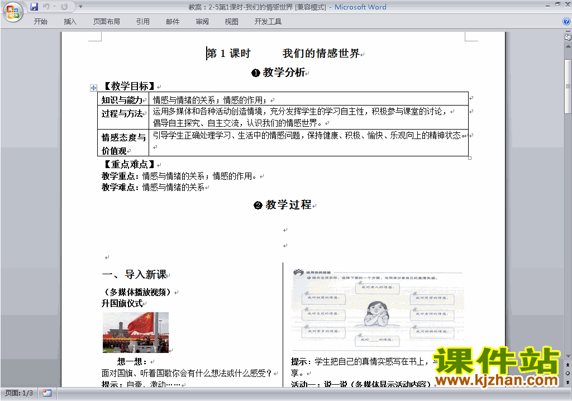Open the 插入 ribbon tab

(70, 22)
